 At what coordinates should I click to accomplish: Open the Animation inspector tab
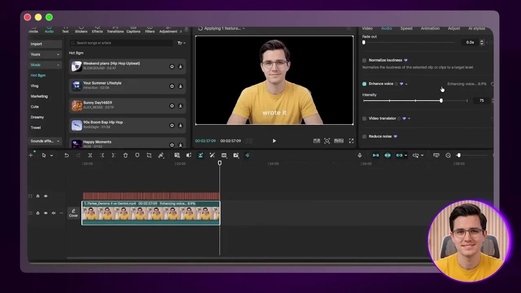click(430, 28)
